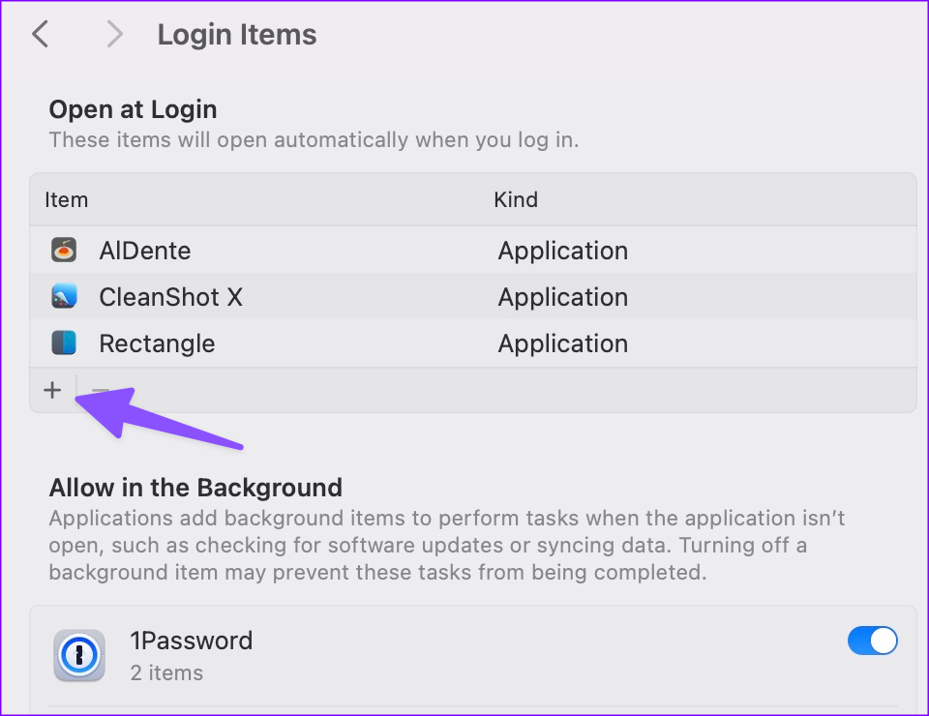The height and width of the screenshot is (716, 929).
Task: Select the Rectangle login item row
Action: coord(290,343)
